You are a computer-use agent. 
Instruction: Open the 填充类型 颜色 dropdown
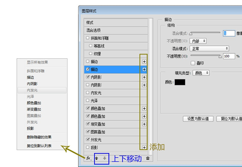tap(201, 73)
